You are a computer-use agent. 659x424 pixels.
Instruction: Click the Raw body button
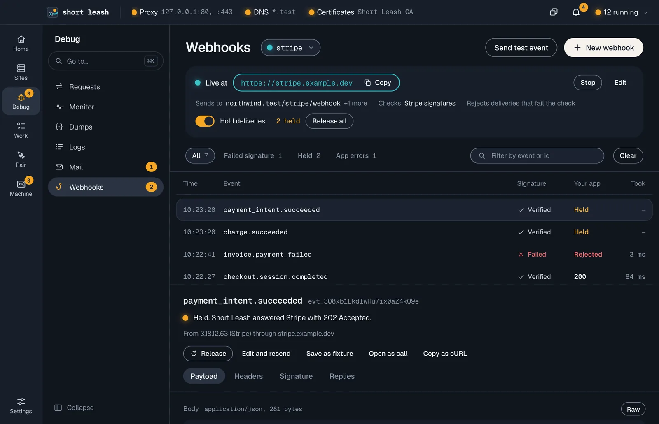point(633,409)
